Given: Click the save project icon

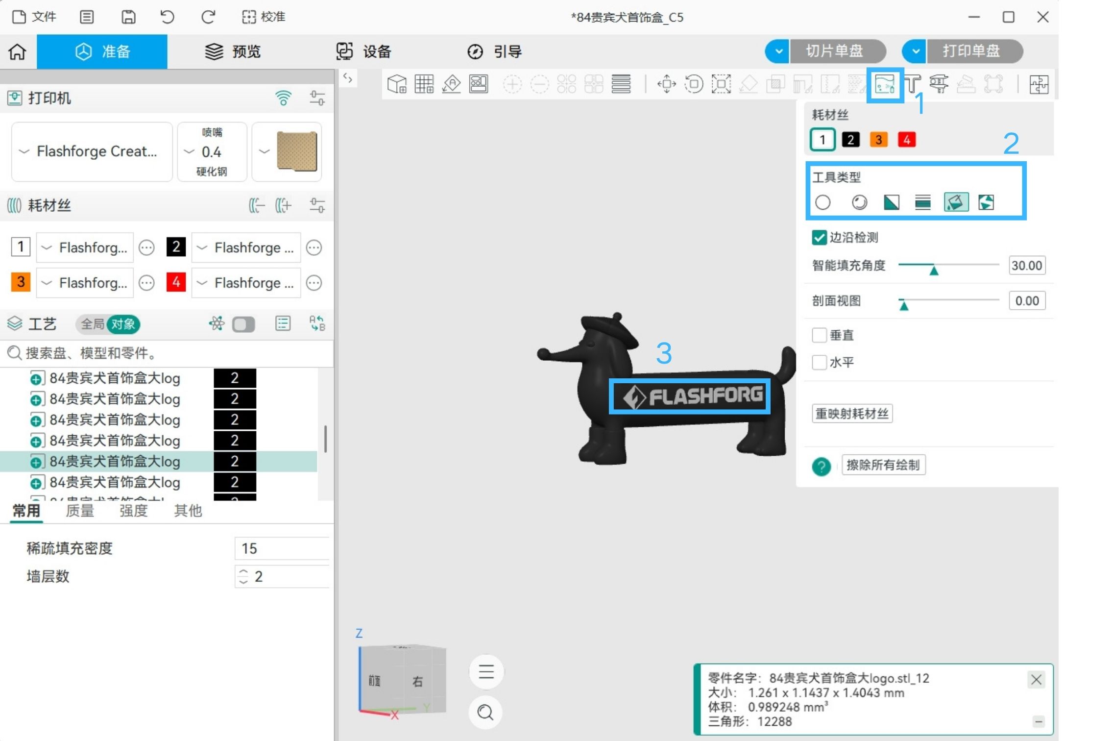Looking at the screenshot, I should coord(128,17).
